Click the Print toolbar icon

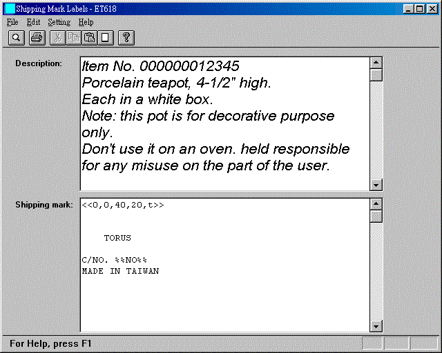click(x=37, y=37)
